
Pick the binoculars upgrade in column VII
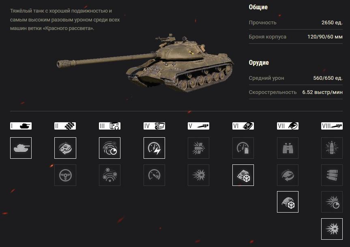(x=288, y=148)
